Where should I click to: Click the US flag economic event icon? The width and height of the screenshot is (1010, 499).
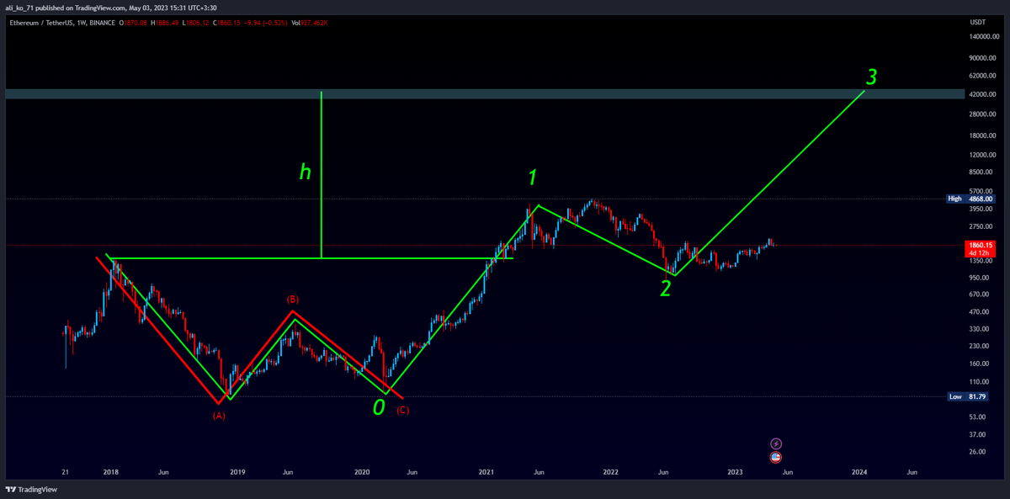776,457
